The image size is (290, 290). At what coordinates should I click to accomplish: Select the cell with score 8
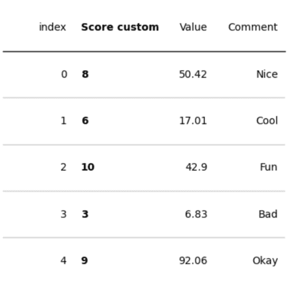tap(85, 74)
